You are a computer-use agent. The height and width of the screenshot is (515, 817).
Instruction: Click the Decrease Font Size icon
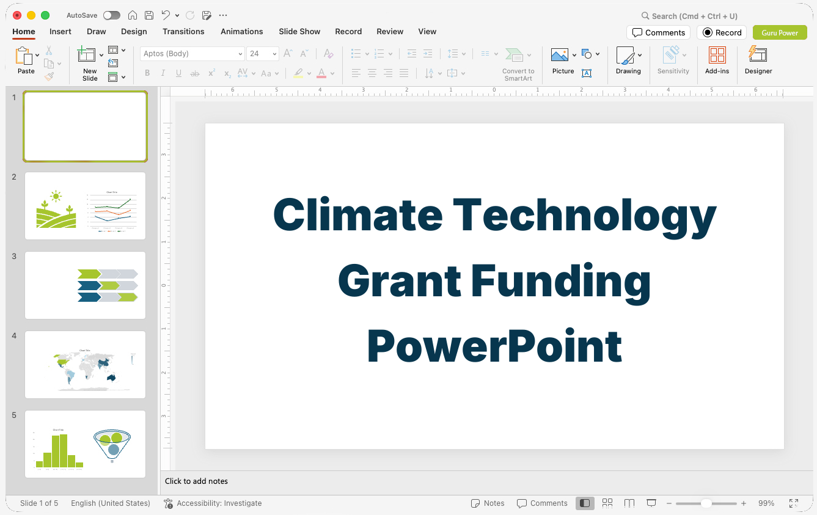[x=304, y=54]
